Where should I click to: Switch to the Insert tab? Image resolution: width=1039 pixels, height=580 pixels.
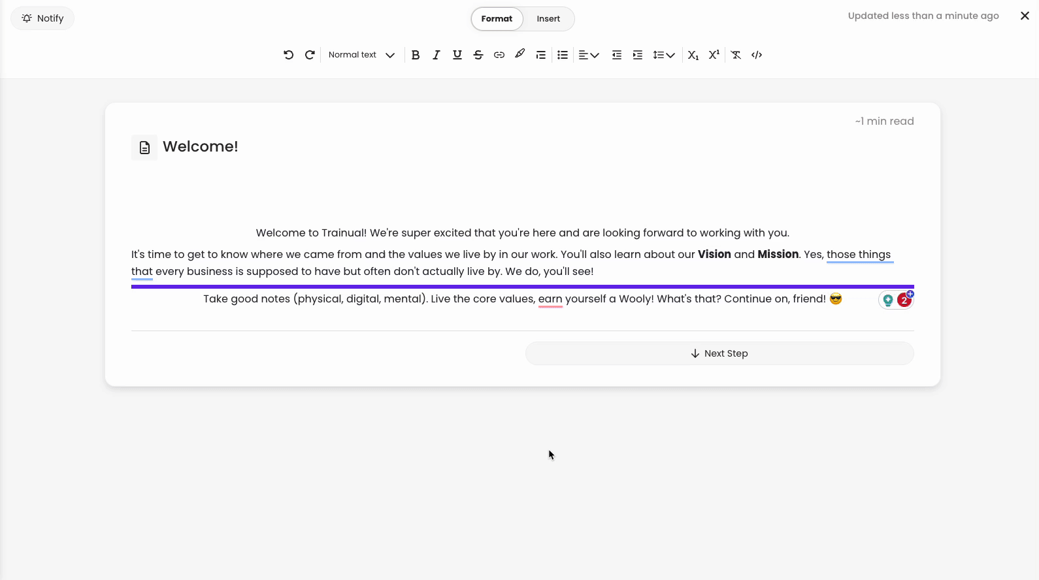coord(548,19)
